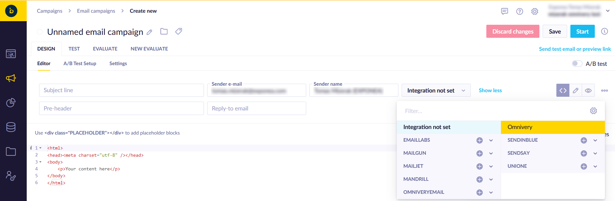The height and width of the screenshot is (201, 615).
Task: Click the pencil icon to rename campaign
Action: pyautogui.click(x=150, y=32)
